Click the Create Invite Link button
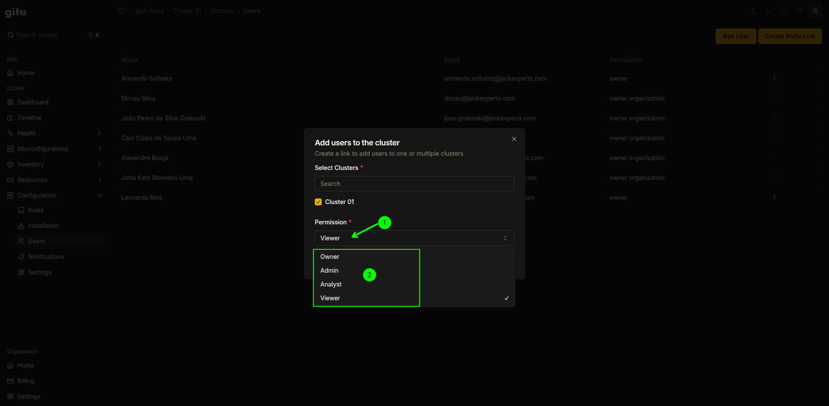 coord(790,36)
